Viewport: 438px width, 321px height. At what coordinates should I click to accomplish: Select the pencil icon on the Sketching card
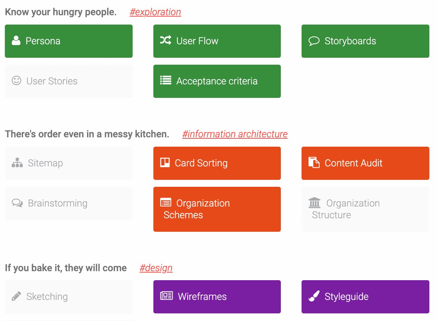[16, 296]
